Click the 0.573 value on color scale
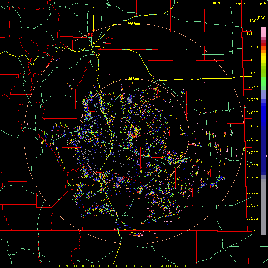This screenshot has height=268, width=268. 252,139
